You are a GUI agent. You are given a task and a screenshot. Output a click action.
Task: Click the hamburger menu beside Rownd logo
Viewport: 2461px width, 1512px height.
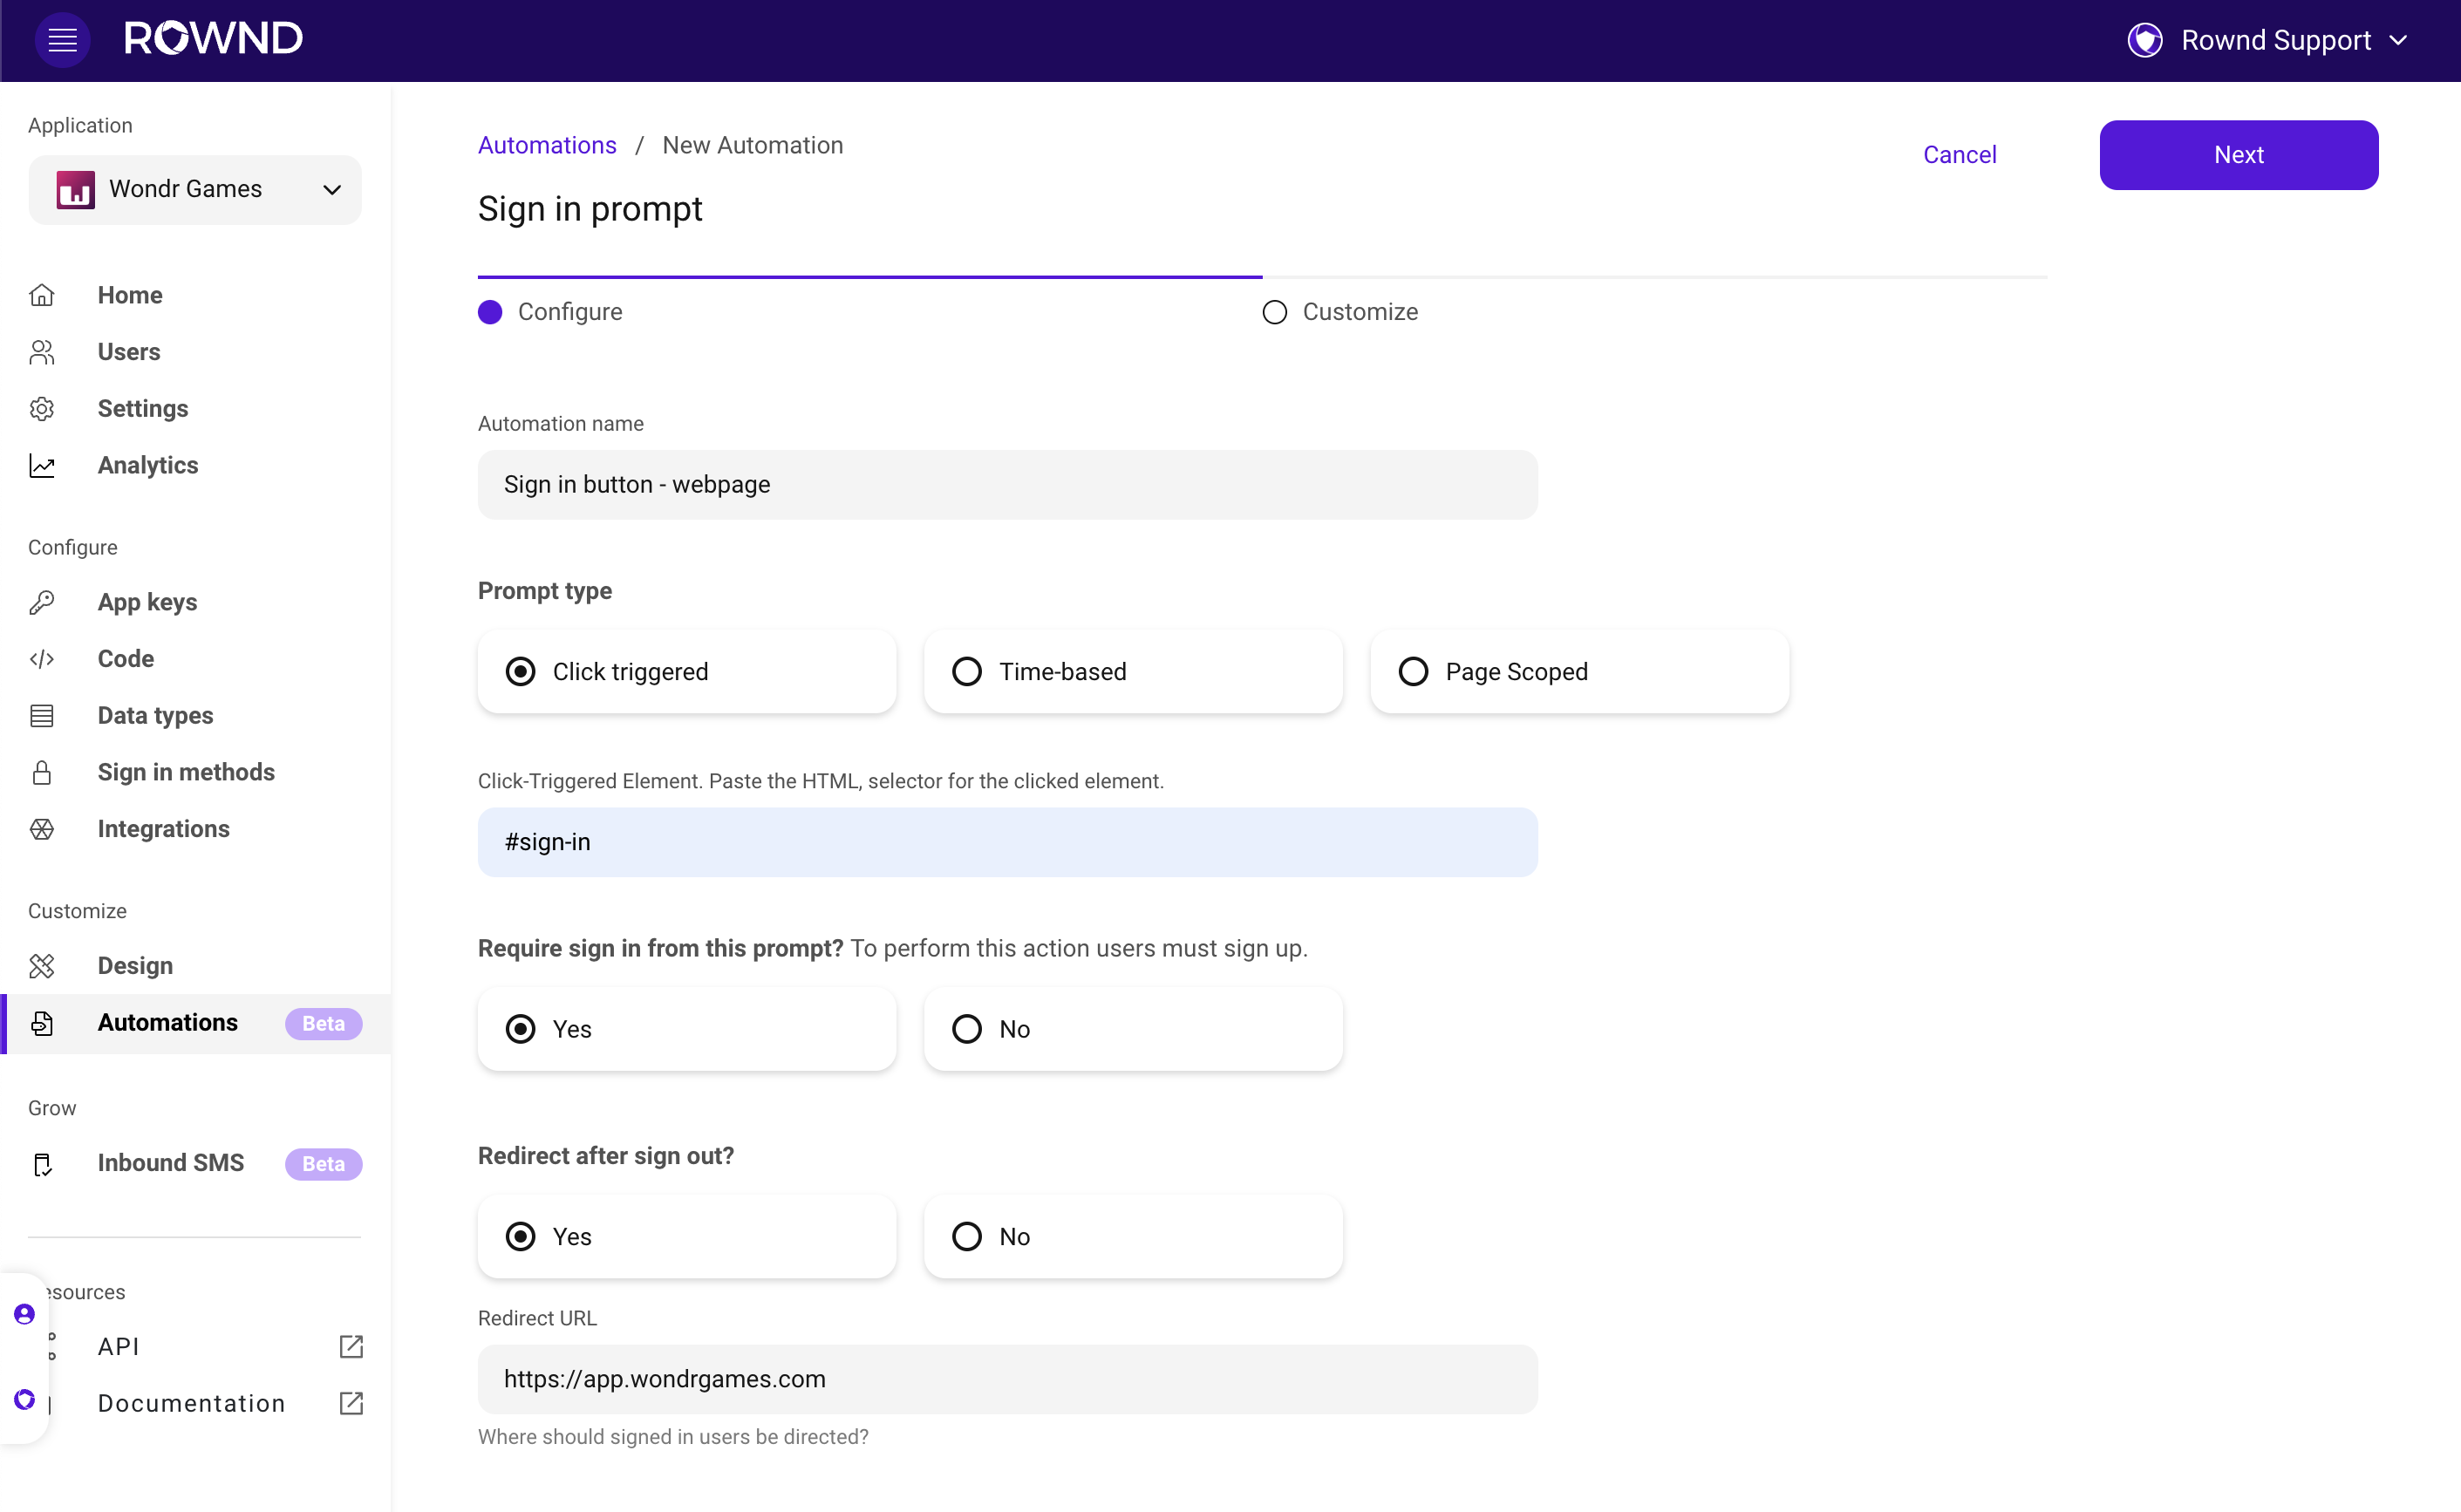pos(62,40)
